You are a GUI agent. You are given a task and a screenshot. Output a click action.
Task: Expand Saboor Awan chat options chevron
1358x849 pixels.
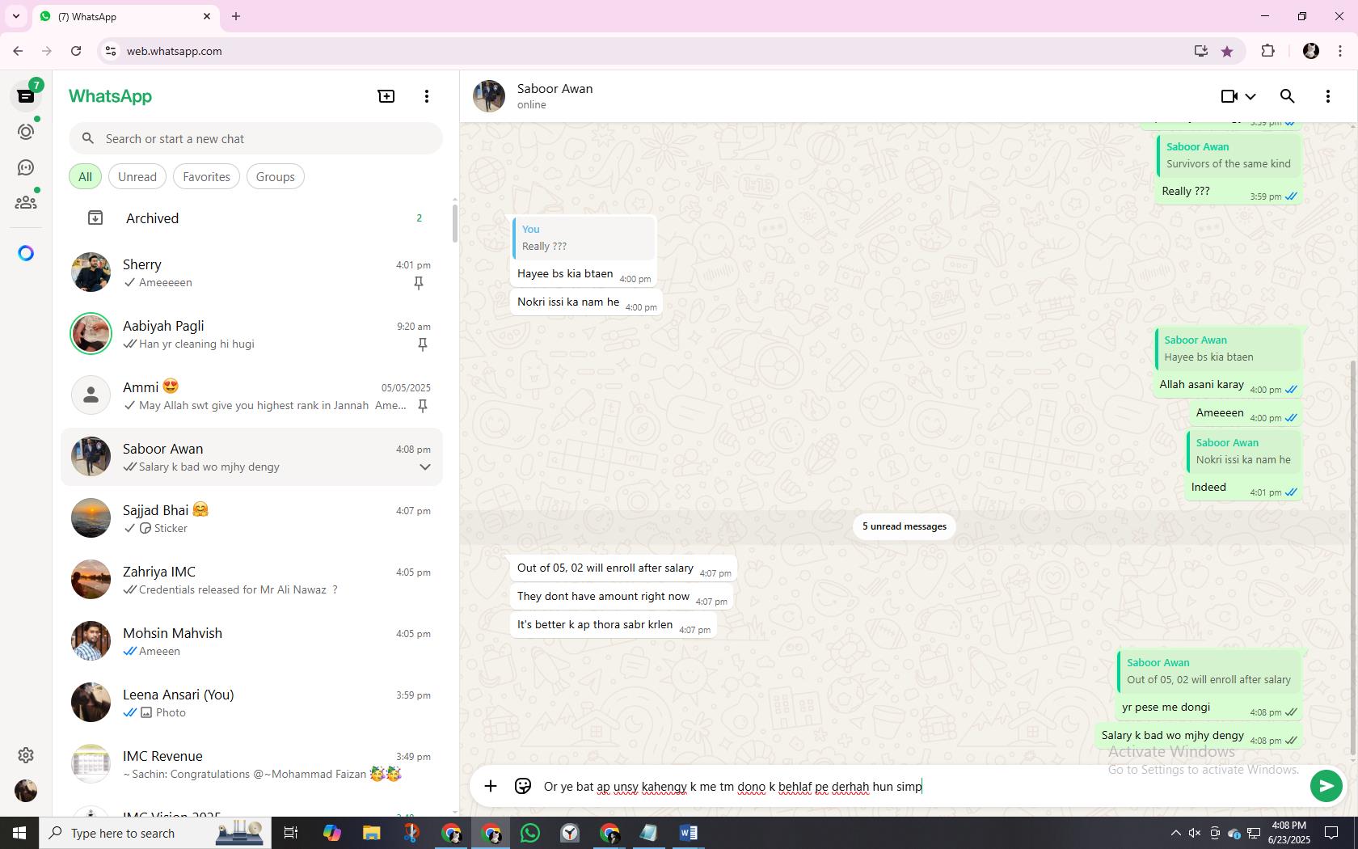[x=424, y=467]
